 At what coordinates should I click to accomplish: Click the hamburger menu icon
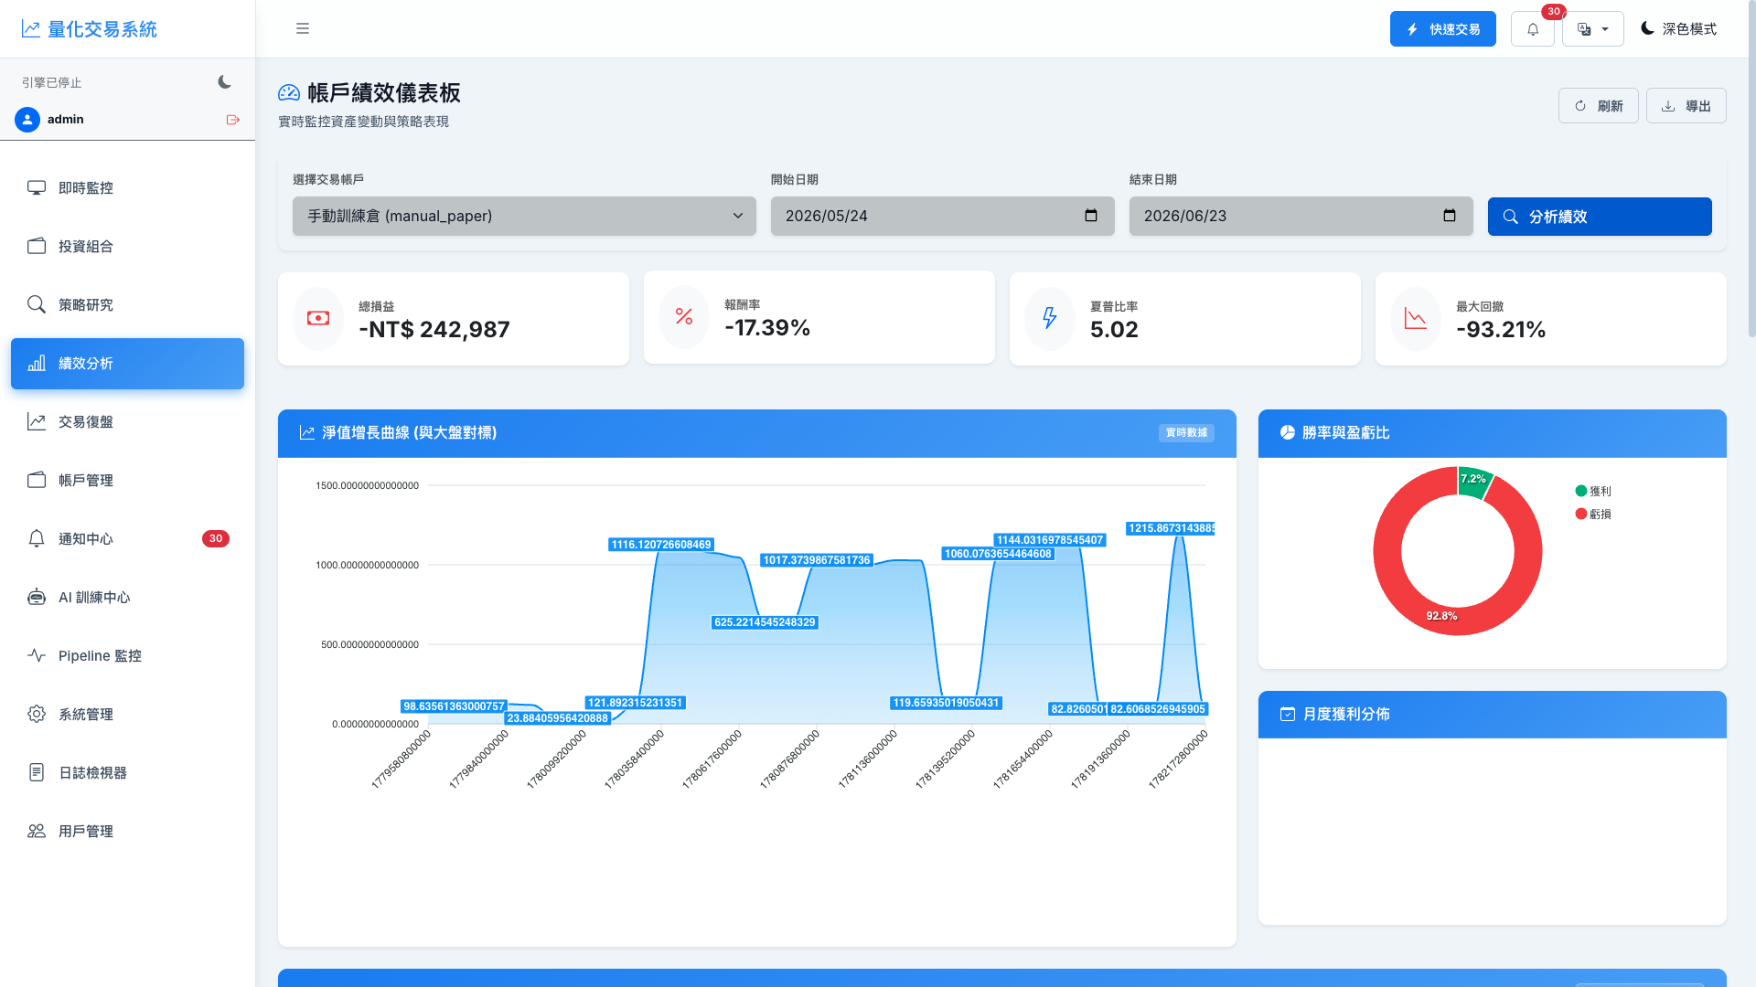(303, 28)
